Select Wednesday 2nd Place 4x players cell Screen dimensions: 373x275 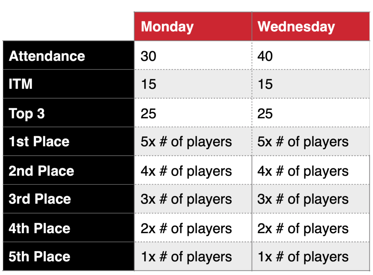tap(311, 170)
